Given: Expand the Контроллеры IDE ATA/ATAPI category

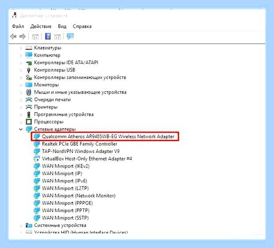Looking at the screenshot, I should pos(21,63).
